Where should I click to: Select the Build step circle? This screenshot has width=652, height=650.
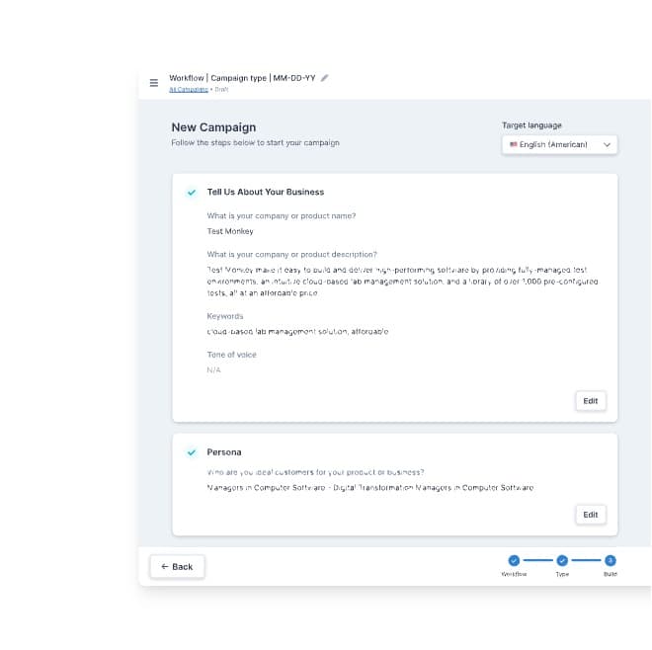(x=611, y=560)
